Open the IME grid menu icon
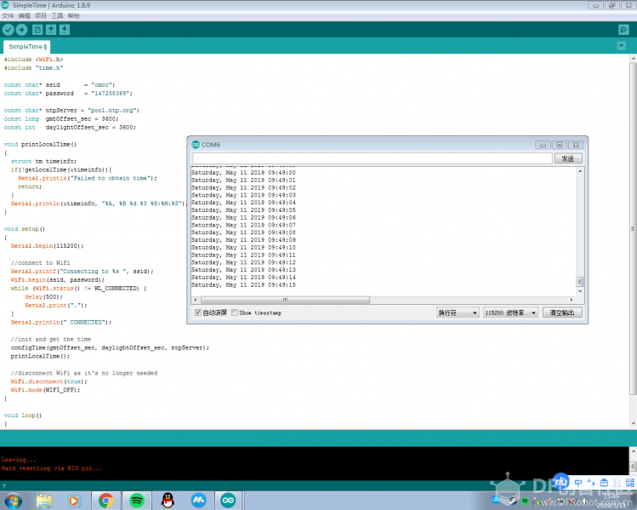This screenshot has height=510, width=637. 629,483
